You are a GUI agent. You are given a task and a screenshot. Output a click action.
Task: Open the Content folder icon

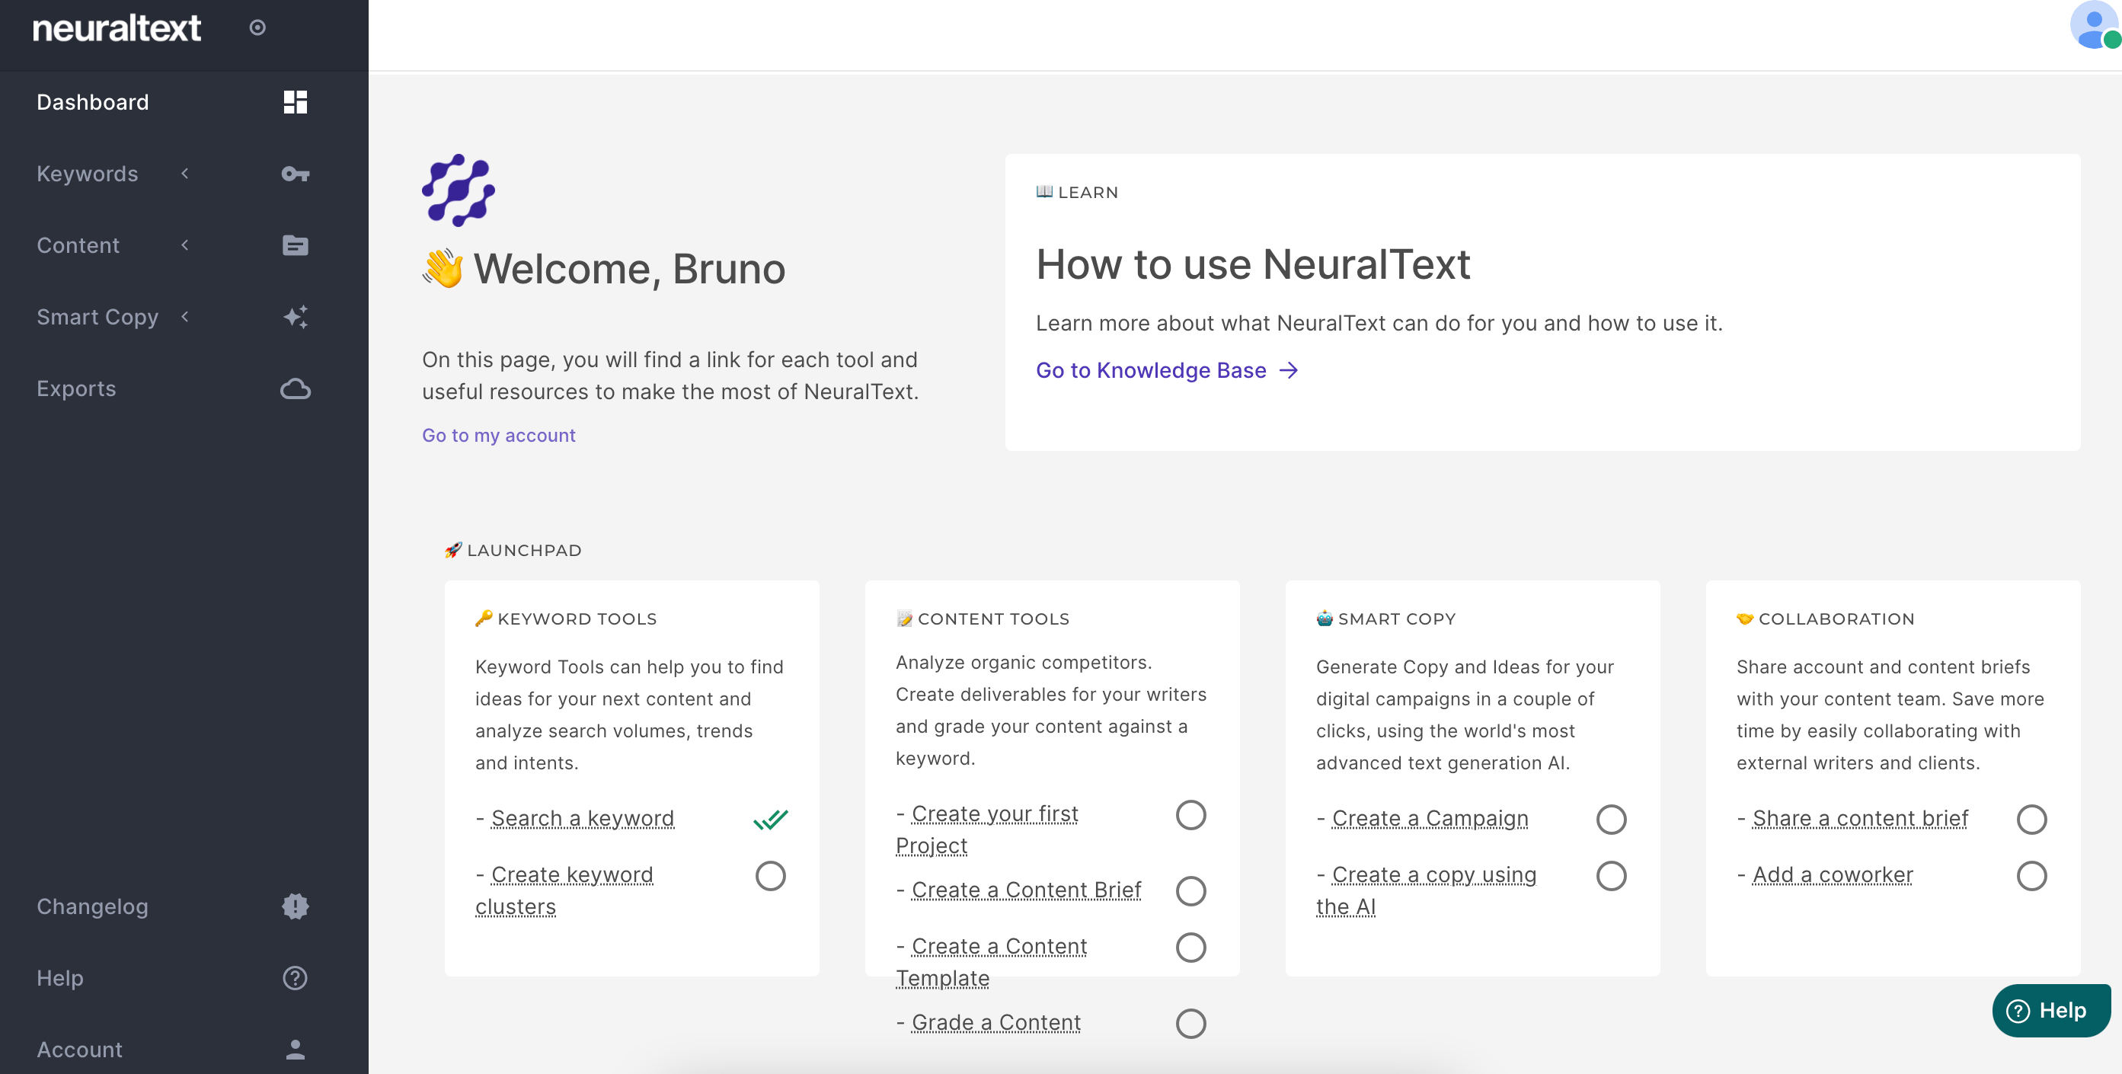(x=296, y=245)
